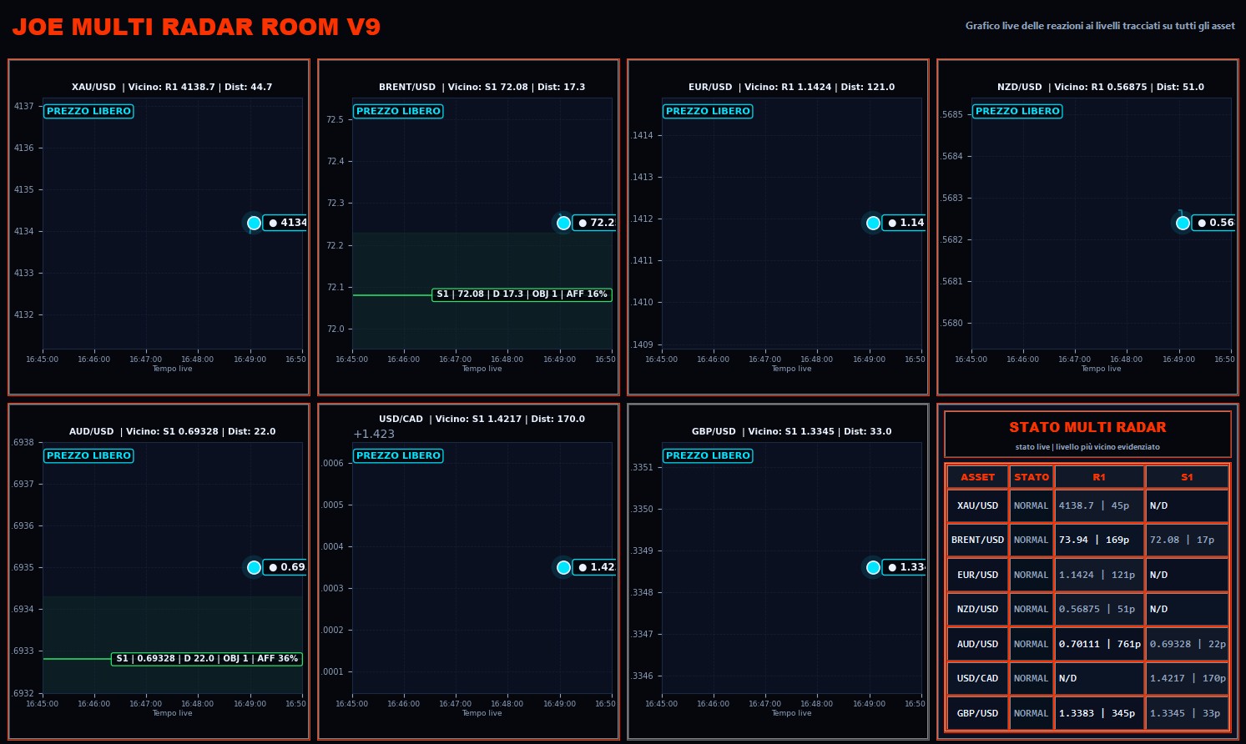The image size is (1246, 744).
Task: Click the PREZZO LIBERO badge on EUR/USD chart
Action: [708, 111]
